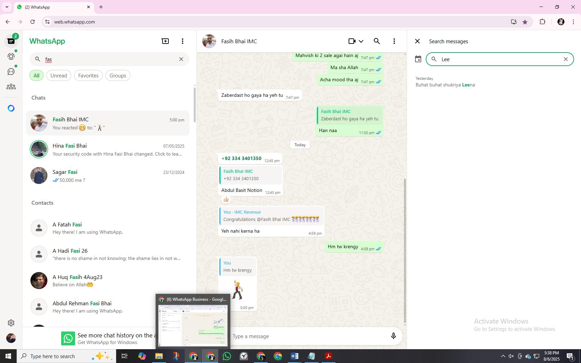Viewport: 581px width, 363px height.
Task: Open a new browser tab
Action: click(x=101, y=7)
